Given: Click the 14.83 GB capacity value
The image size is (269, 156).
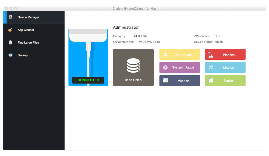Looking at the screenshot, I should 140,36.
